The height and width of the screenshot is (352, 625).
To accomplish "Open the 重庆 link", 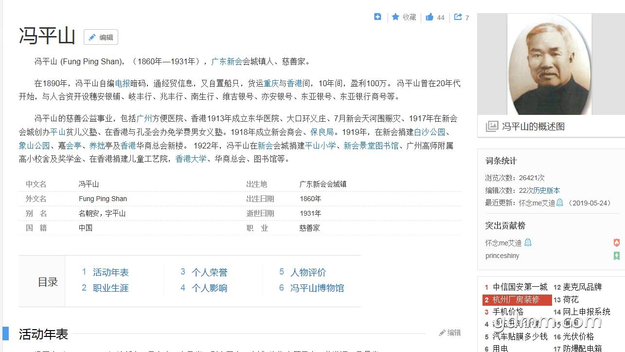I will [271, 83].
